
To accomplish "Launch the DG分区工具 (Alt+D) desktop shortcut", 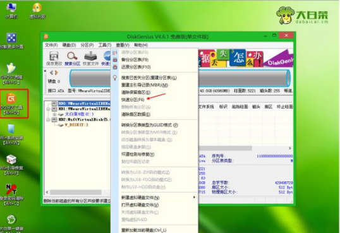I will point(11,104).
